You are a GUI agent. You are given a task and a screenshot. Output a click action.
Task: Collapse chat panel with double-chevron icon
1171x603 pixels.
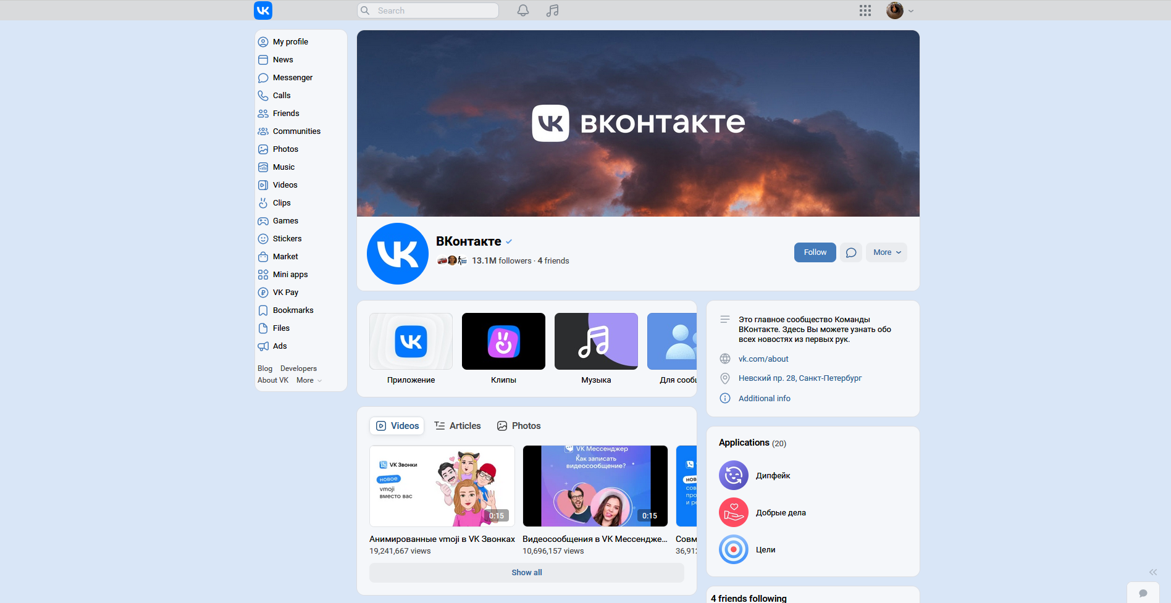point(1153,572)
